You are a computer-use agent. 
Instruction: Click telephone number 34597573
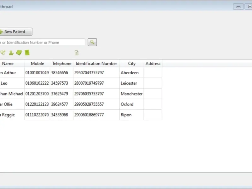point(60,83)
